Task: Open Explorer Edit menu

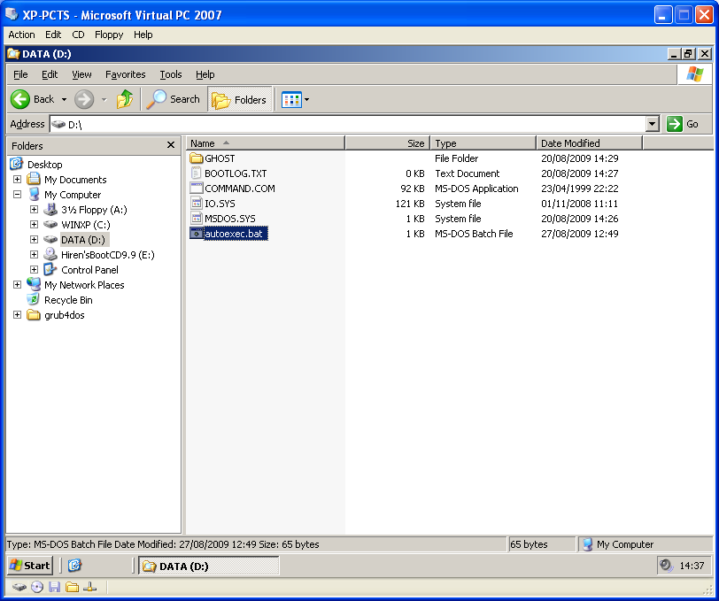Action: [50, 74]
